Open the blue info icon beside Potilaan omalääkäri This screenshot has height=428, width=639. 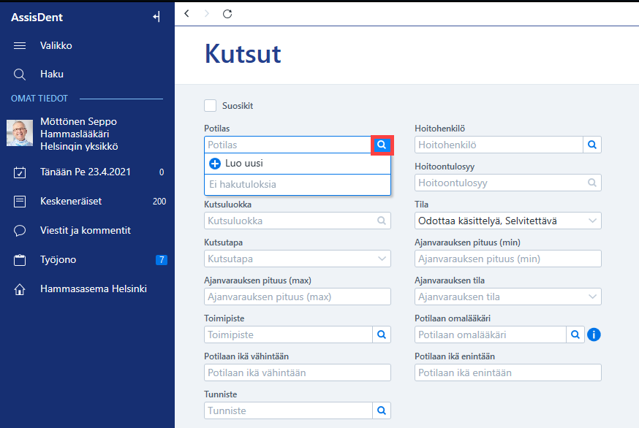click(x=594, y=335)
